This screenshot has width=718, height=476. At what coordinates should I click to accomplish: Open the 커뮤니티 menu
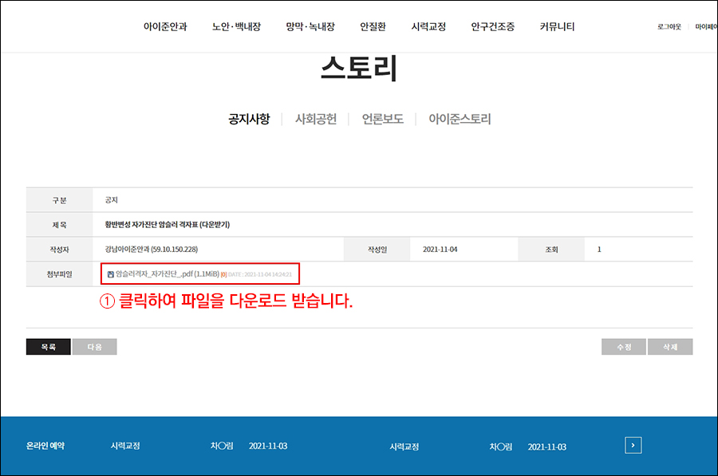[557, 26]
